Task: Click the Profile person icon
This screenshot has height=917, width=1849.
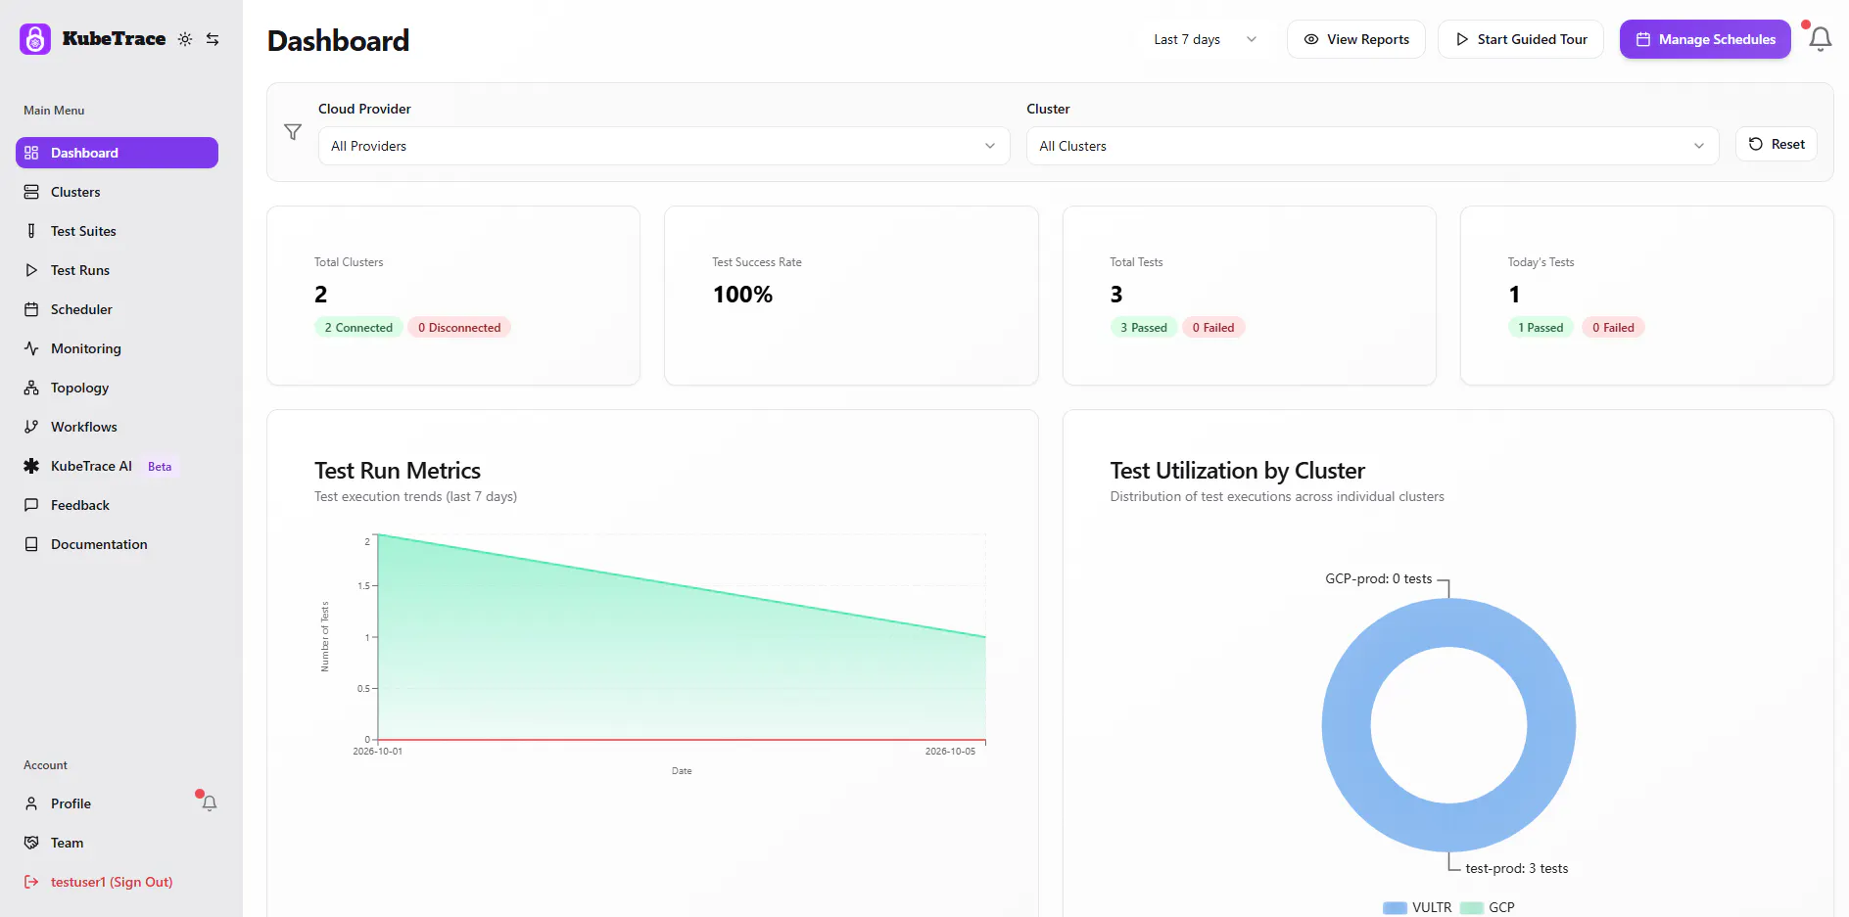Action: (31, 803)
